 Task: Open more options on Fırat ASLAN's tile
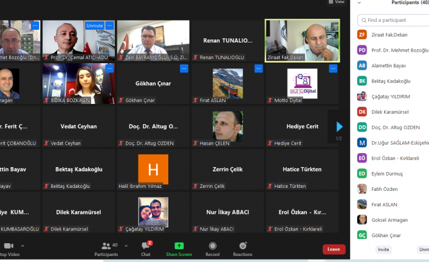[258, 69]
